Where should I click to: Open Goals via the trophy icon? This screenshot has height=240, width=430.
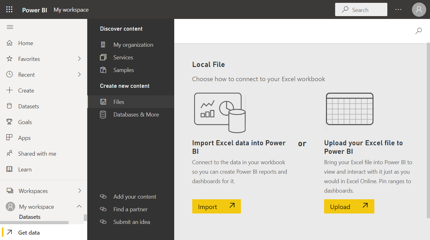[9, 122]
